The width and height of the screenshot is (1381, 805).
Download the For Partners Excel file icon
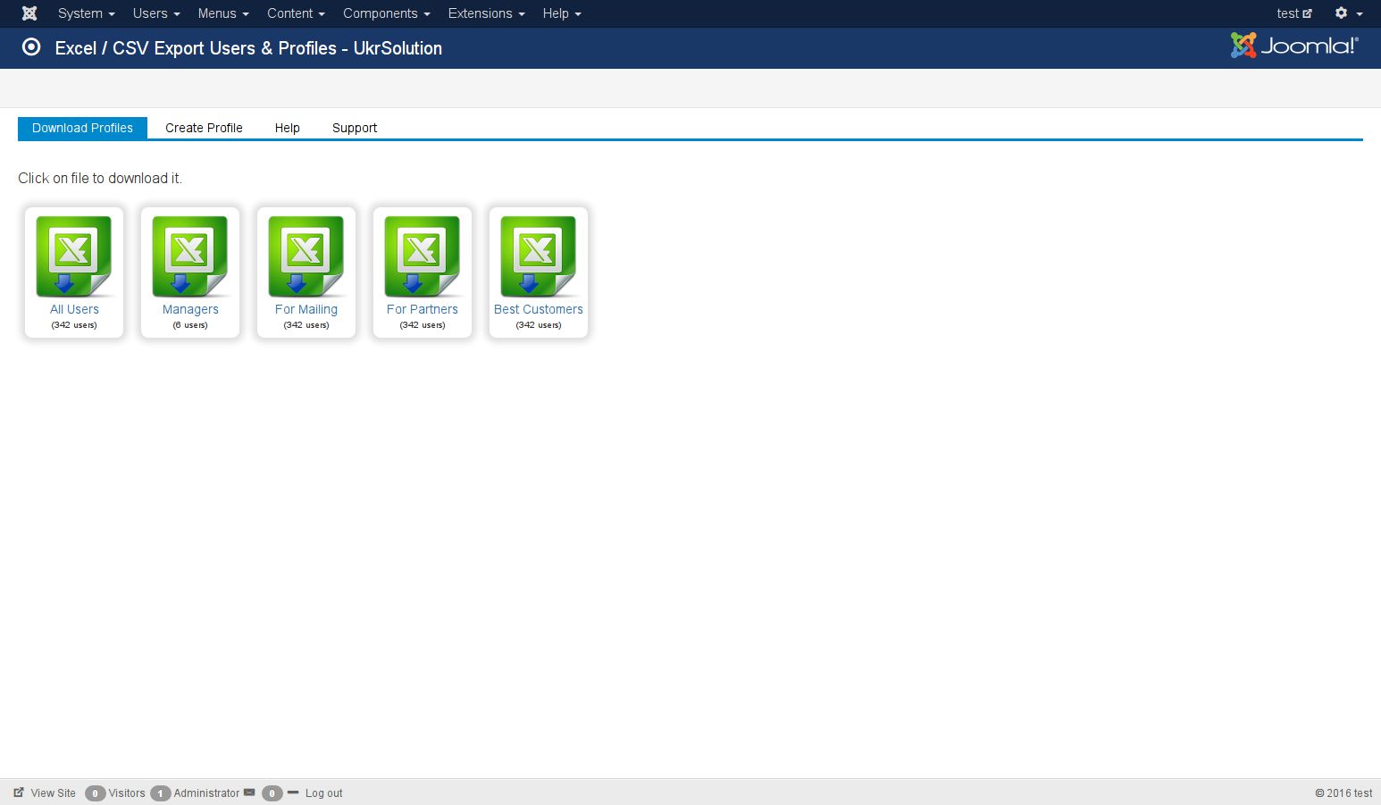423,256
